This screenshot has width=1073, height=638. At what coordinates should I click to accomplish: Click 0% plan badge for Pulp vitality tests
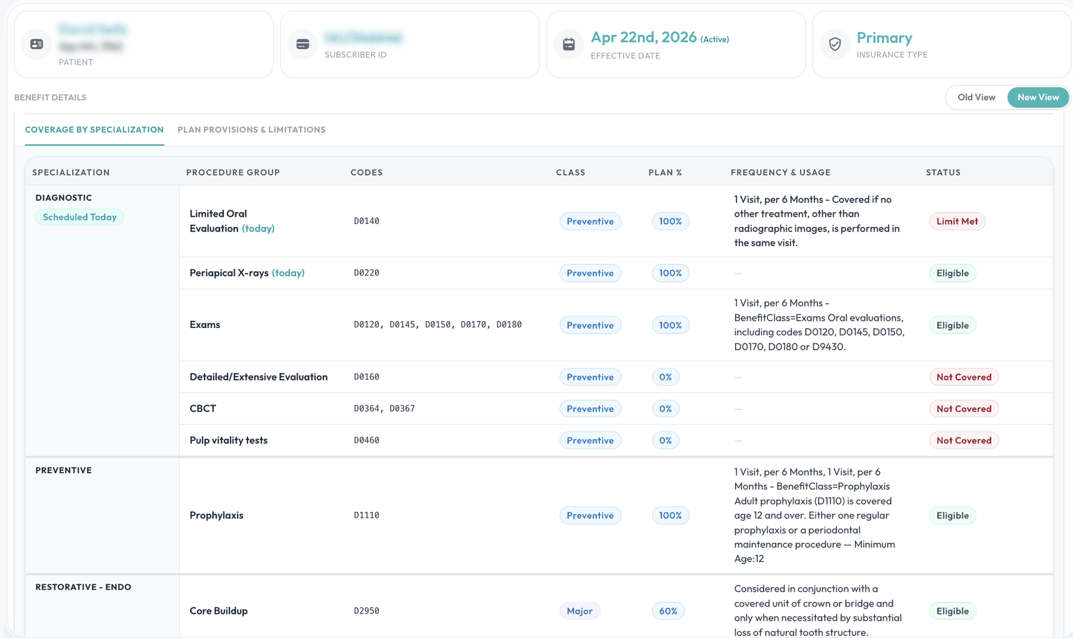(665, 441)
